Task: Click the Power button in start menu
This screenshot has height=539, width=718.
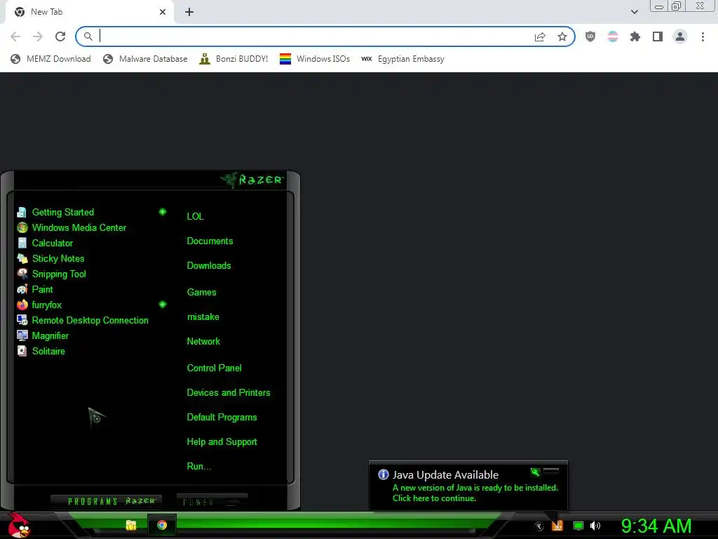Action: tap(212, 501)
